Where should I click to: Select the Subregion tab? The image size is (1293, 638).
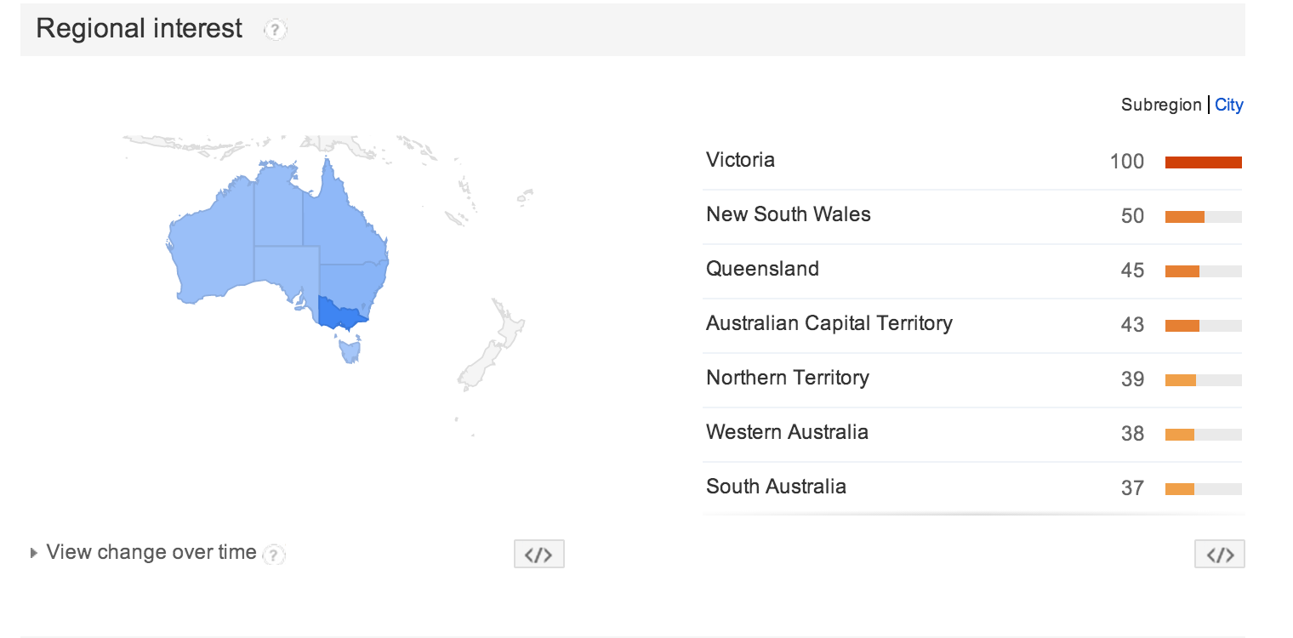(1160, 105)
